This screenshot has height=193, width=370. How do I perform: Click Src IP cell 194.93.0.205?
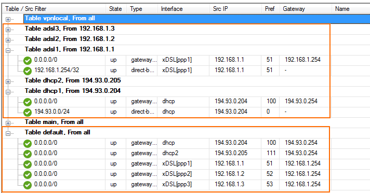pyautogui.click(x=231, y=153)
